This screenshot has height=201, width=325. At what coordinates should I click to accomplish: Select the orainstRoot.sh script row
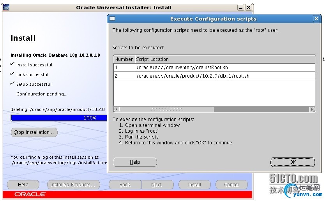(x=215, y=68)
